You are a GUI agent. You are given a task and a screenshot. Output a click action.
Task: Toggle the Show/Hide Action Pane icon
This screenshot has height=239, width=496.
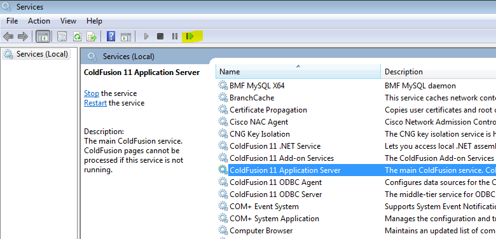click(126, 37)
